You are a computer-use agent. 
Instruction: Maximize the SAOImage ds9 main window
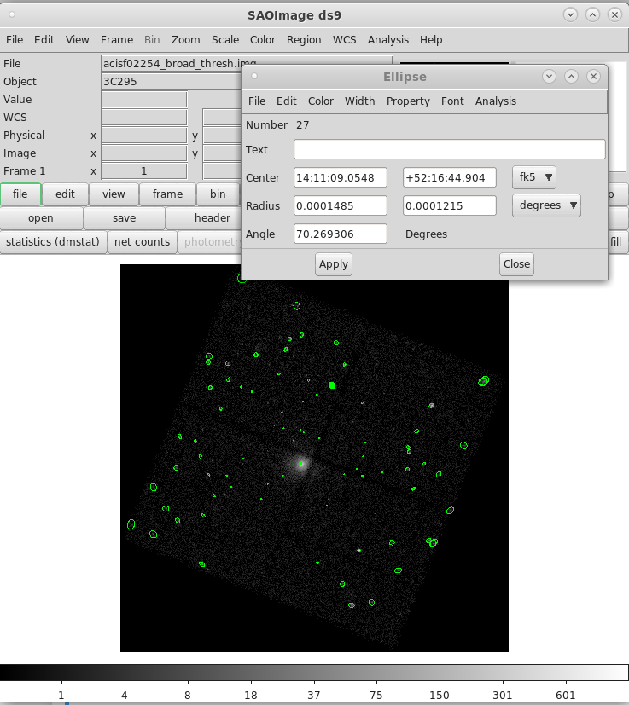pyautogui.click(x=591, y=14)
